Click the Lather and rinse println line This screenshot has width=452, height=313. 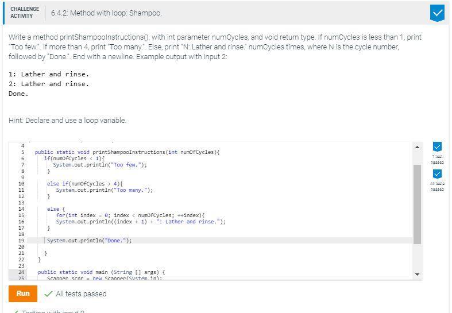(x=141, y=222)
